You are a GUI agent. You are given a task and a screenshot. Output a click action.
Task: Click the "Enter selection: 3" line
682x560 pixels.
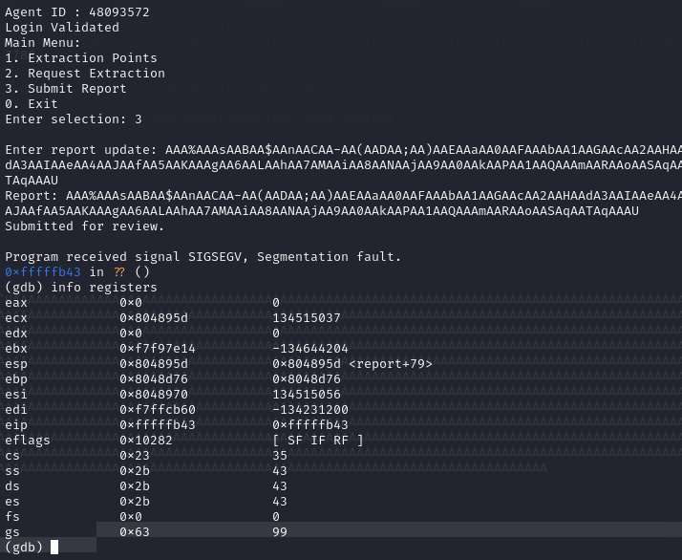tap(74, 119)
